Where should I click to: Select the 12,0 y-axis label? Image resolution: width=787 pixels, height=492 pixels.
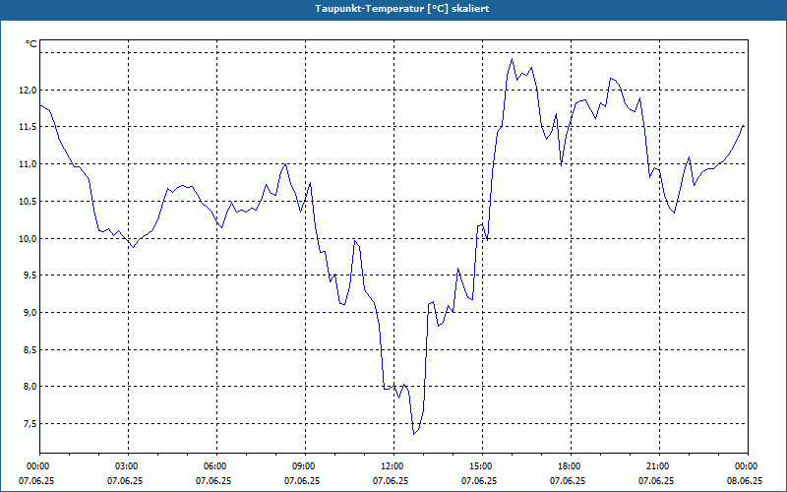tap(29, 91)
